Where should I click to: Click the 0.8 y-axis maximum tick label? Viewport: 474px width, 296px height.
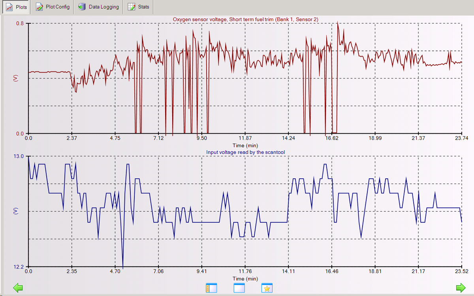coord(20,23)
